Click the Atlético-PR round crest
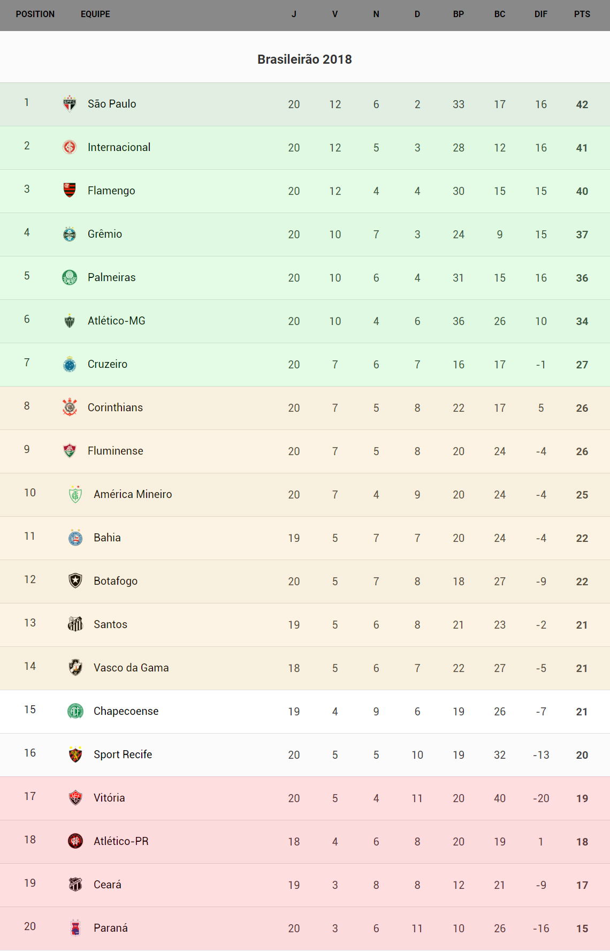610x951 pixels. pos(75,841)
